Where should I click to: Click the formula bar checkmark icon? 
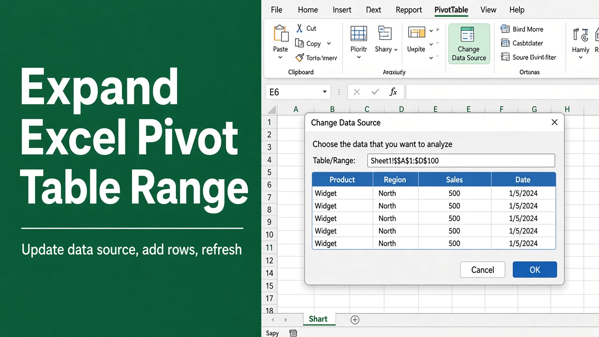(x=375, y=92)
